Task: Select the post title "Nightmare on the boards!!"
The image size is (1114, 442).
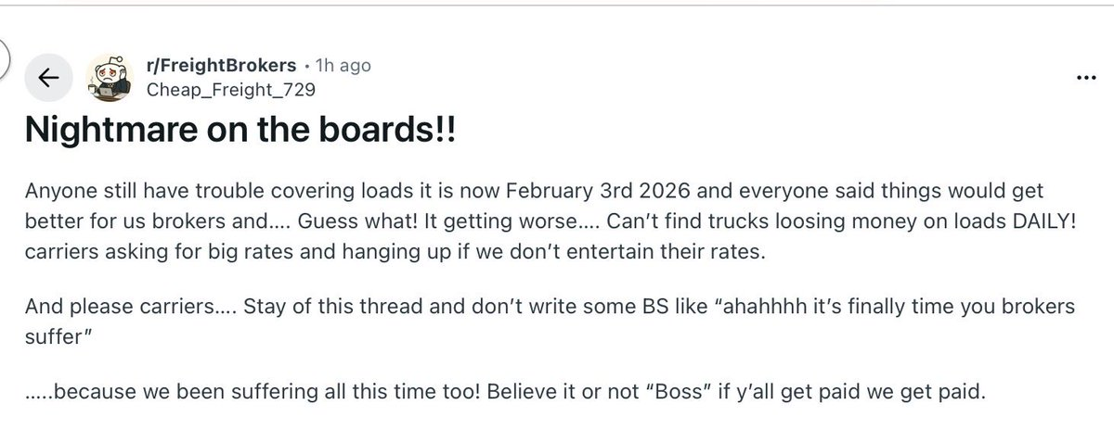Action: (241, 131)
